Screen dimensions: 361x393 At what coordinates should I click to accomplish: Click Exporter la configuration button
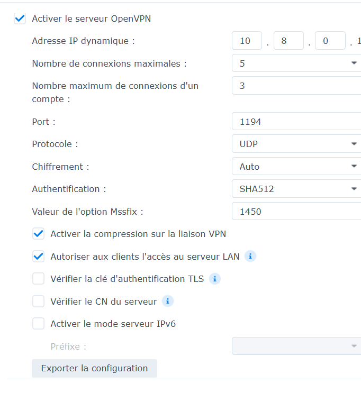pyautogui.click(x=94, y=368)
